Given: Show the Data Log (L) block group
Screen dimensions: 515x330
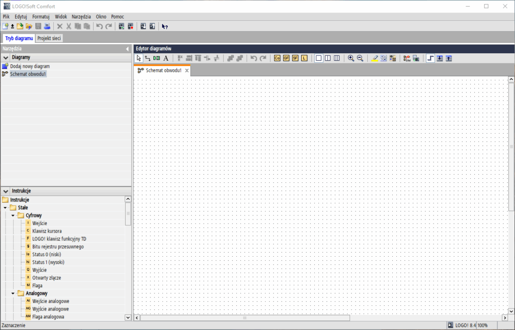Looking at the screenshot, I should tap(304, 58).
